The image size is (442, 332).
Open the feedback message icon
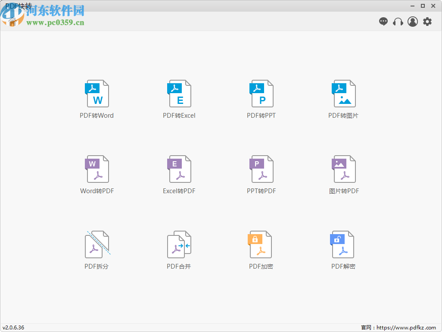coord(383,21)
